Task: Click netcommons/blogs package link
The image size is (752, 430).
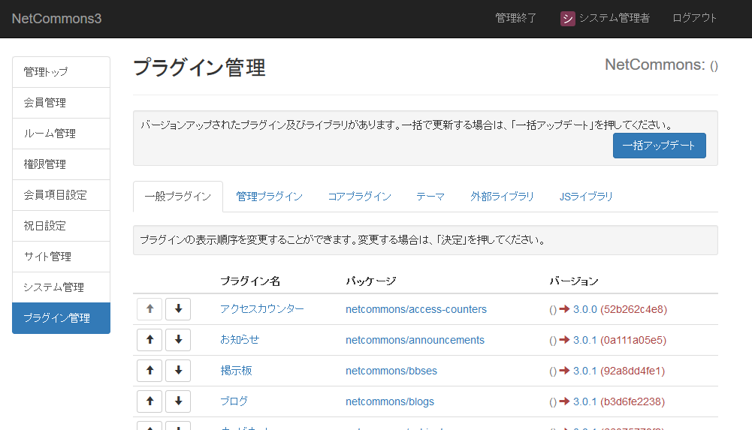Action: pos(389,401)
